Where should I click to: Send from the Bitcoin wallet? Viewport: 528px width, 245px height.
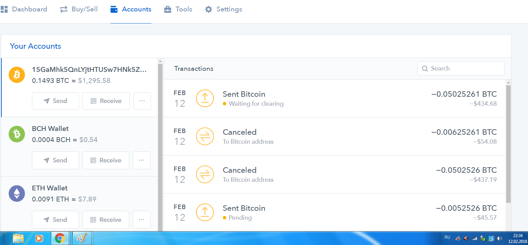[x=55, y=101]
